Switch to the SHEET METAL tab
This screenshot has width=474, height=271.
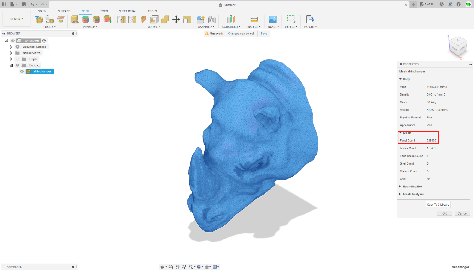click(127, 11)
